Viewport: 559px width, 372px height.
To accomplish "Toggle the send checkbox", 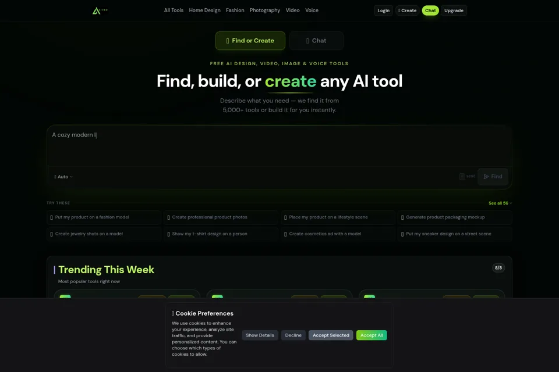I will pos(462,176).
